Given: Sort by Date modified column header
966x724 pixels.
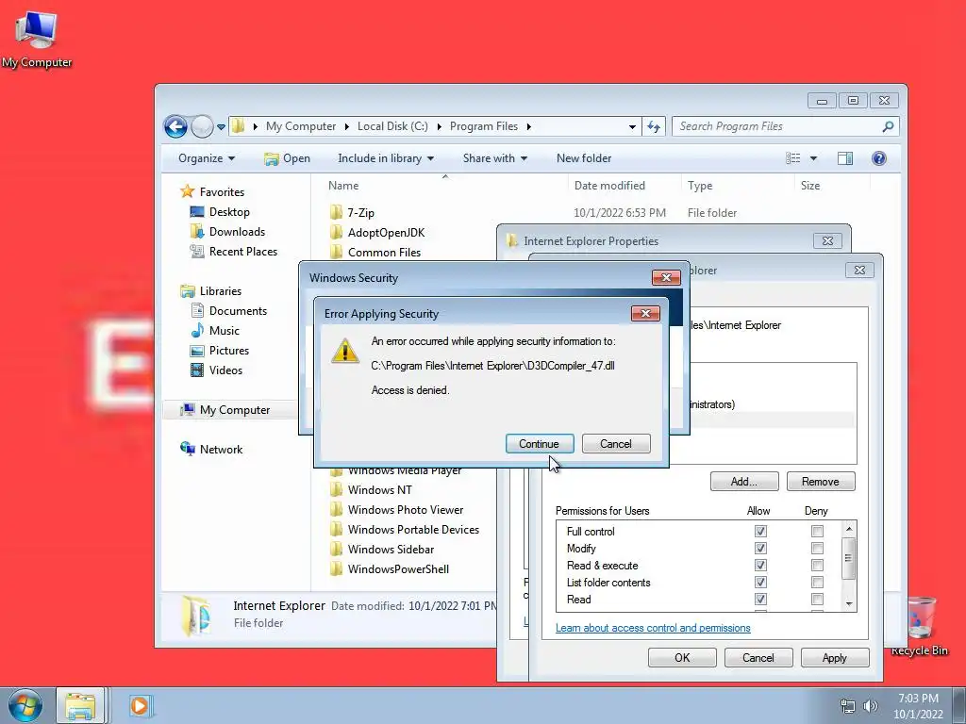Looking at the screenshot, I should pos(609,186).
